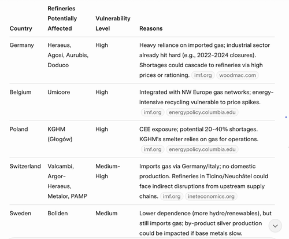Select the Switzerland country cell
The image size is (289, 239).
pyautogui.click(x=25, y=166)
